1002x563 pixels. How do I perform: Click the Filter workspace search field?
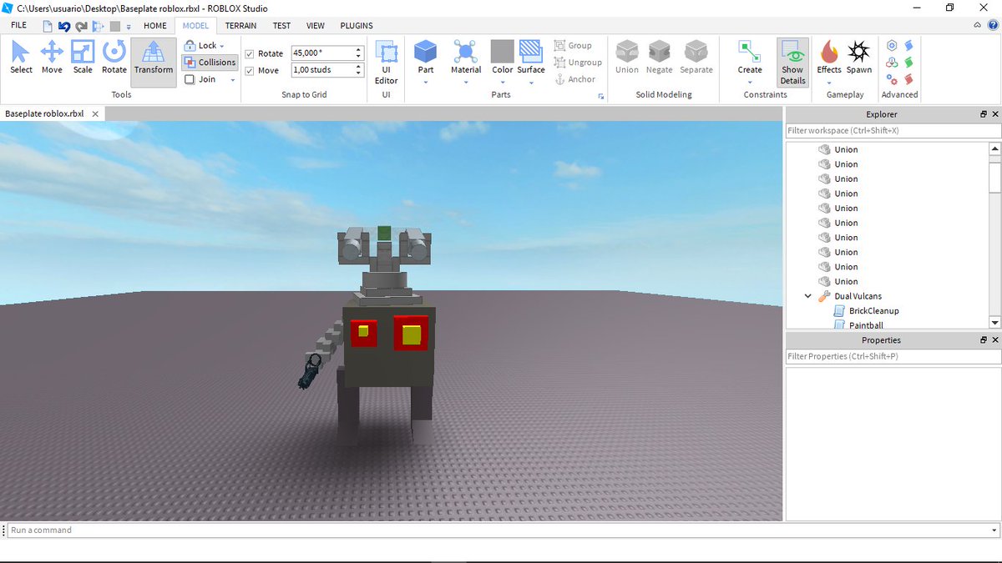tap(893, 131)
